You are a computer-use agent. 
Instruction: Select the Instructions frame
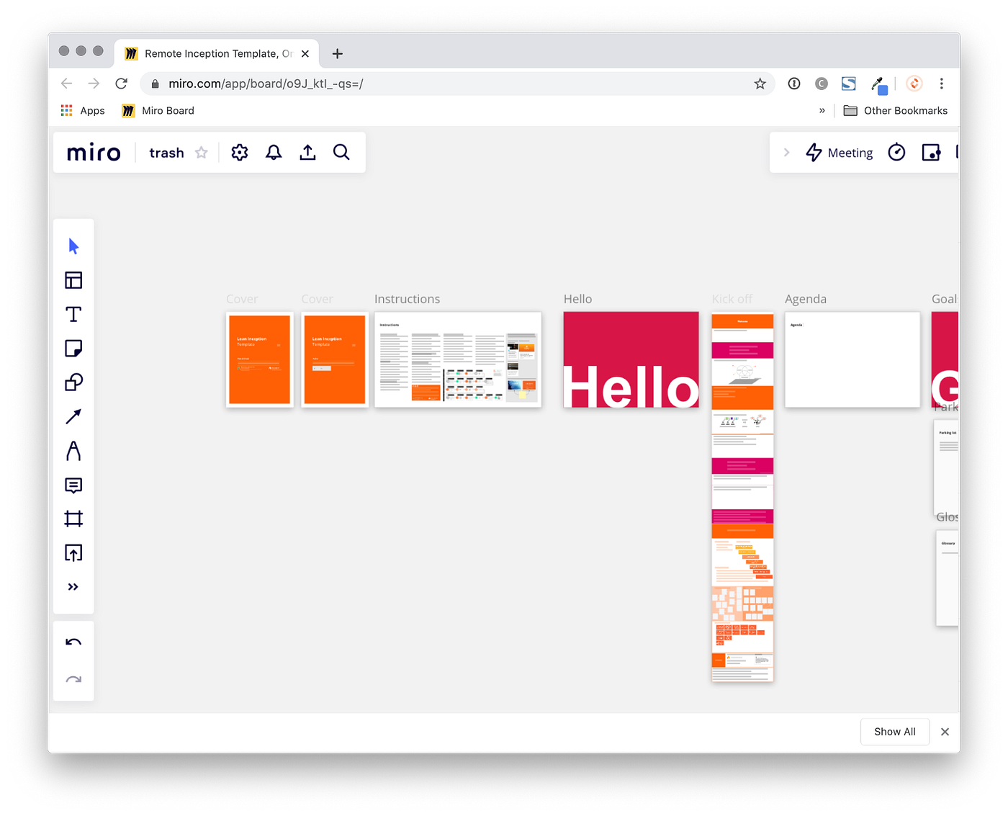(458, 359)
